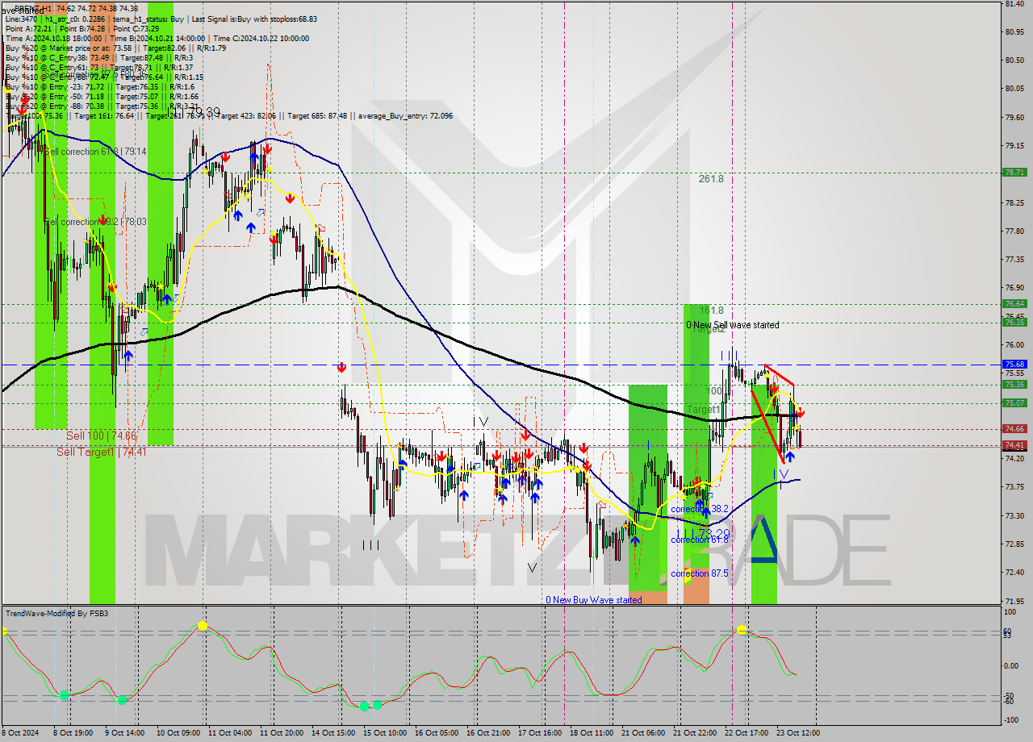Click the 76.00 price axis value
This screenshot has width=1033, height=742.
coord(1014,345)
